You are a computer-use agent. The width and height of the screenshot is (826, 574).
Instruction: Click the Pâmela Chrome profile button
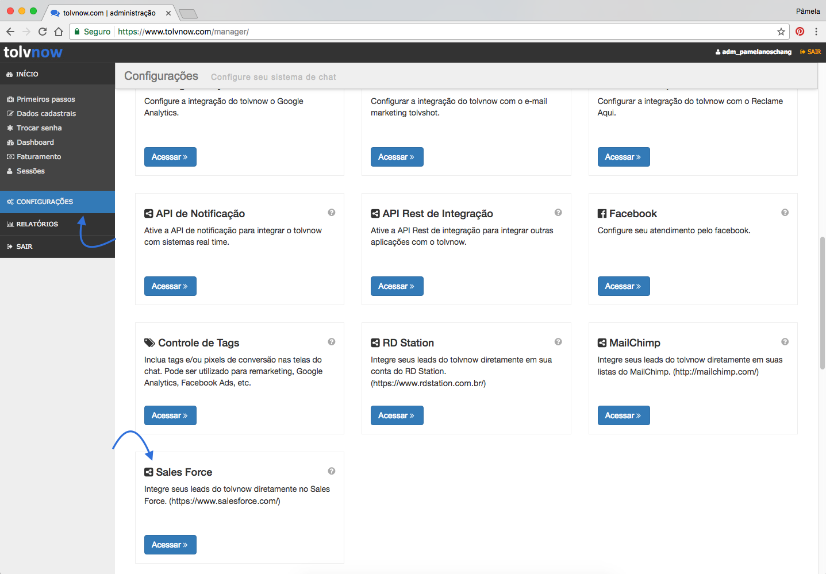pos(808,11)
